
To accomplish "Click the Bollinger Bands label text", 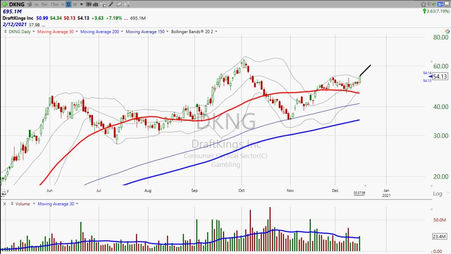I will [x=192, y=32].
